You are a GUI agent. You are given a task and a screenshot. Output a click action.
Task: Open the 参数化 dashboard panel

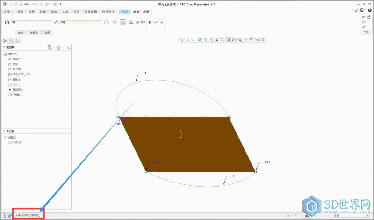(x=34, y=33)
